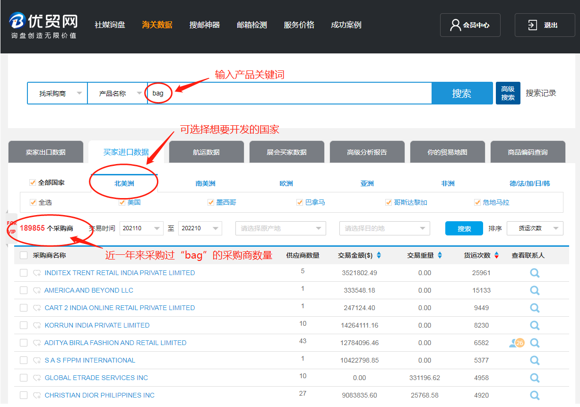The image size is (580, 407).
Task: Toggle the 巴拿马 checkbox
Action: [x=300, y=202]
